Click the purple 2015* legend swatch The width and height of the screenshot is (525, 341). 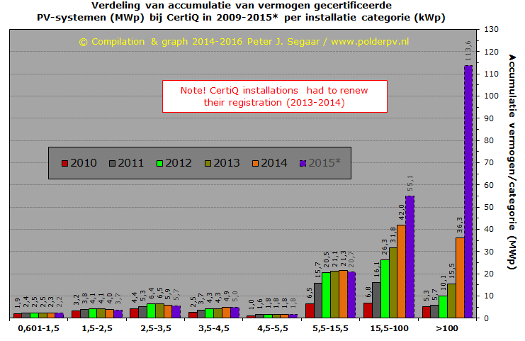click(303, 163)
